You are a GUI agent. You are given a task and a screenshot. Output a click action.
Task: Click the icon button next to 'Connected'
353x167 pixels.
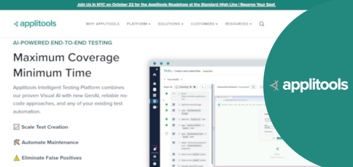point(253,87)
